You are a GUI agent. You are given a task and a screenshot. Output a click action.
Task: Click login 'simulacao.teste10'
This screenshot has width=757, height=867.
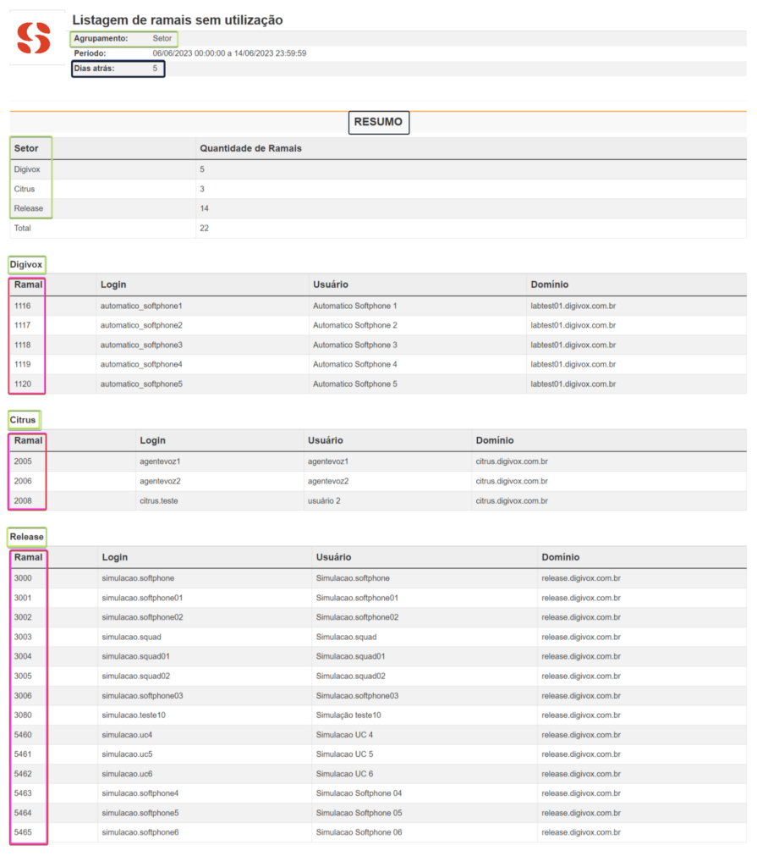(x=134, y=715)
